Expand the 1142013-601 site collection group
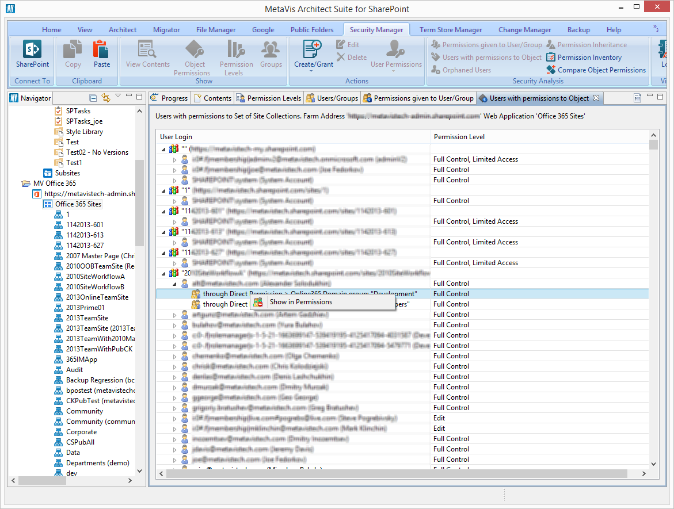The width and height of the screenshot is (674, 509). tap(164, 211)
